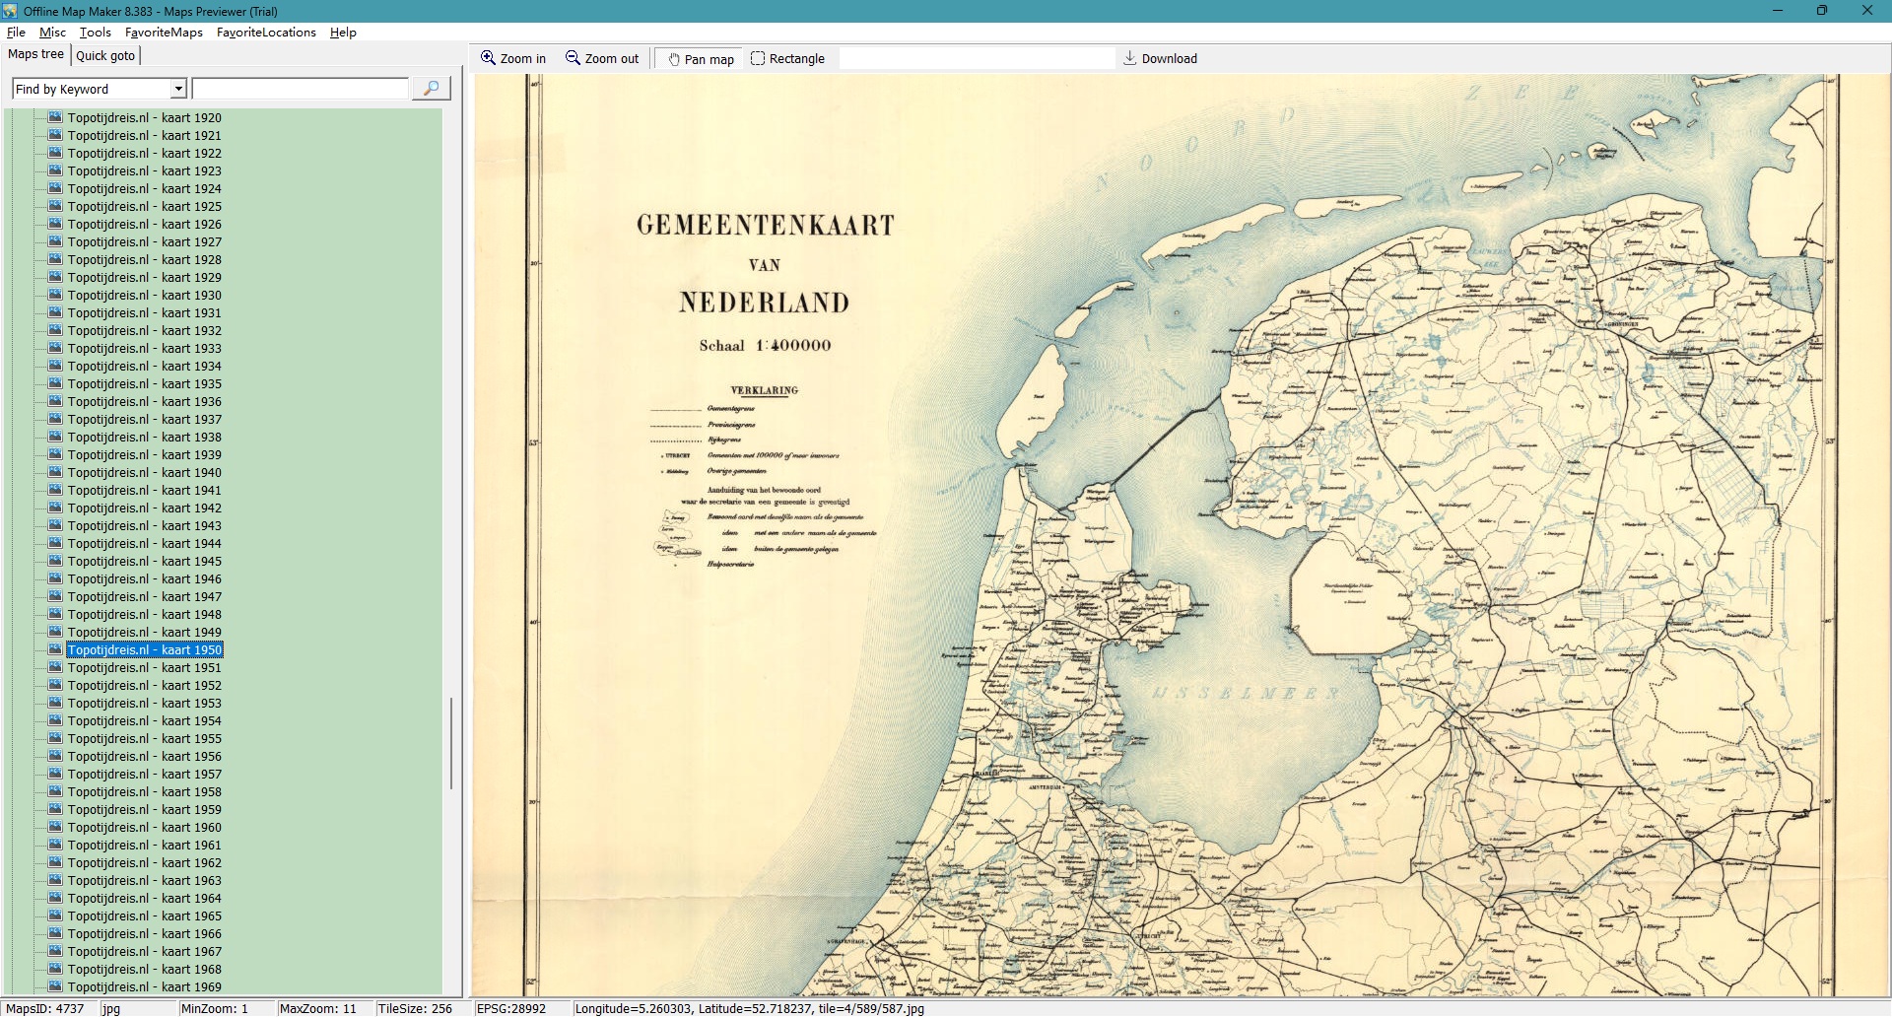Select Topotijdreis.nl - kaart 1945
Image resolution: width=1892 pixels, height=1017 pixels.
144,561
